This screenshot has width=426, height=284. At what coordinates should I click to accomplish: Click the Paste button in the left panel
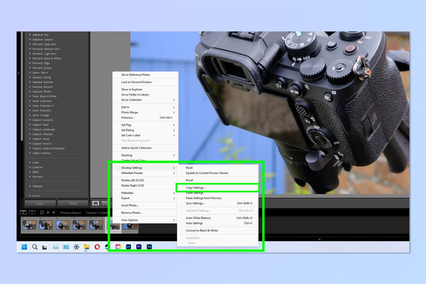(72, 203)
